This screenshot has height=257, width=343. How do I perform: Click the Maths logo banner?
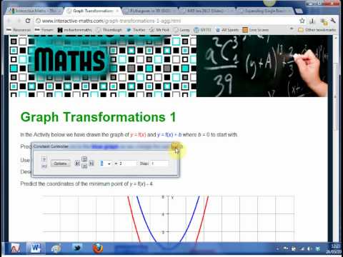70,59
